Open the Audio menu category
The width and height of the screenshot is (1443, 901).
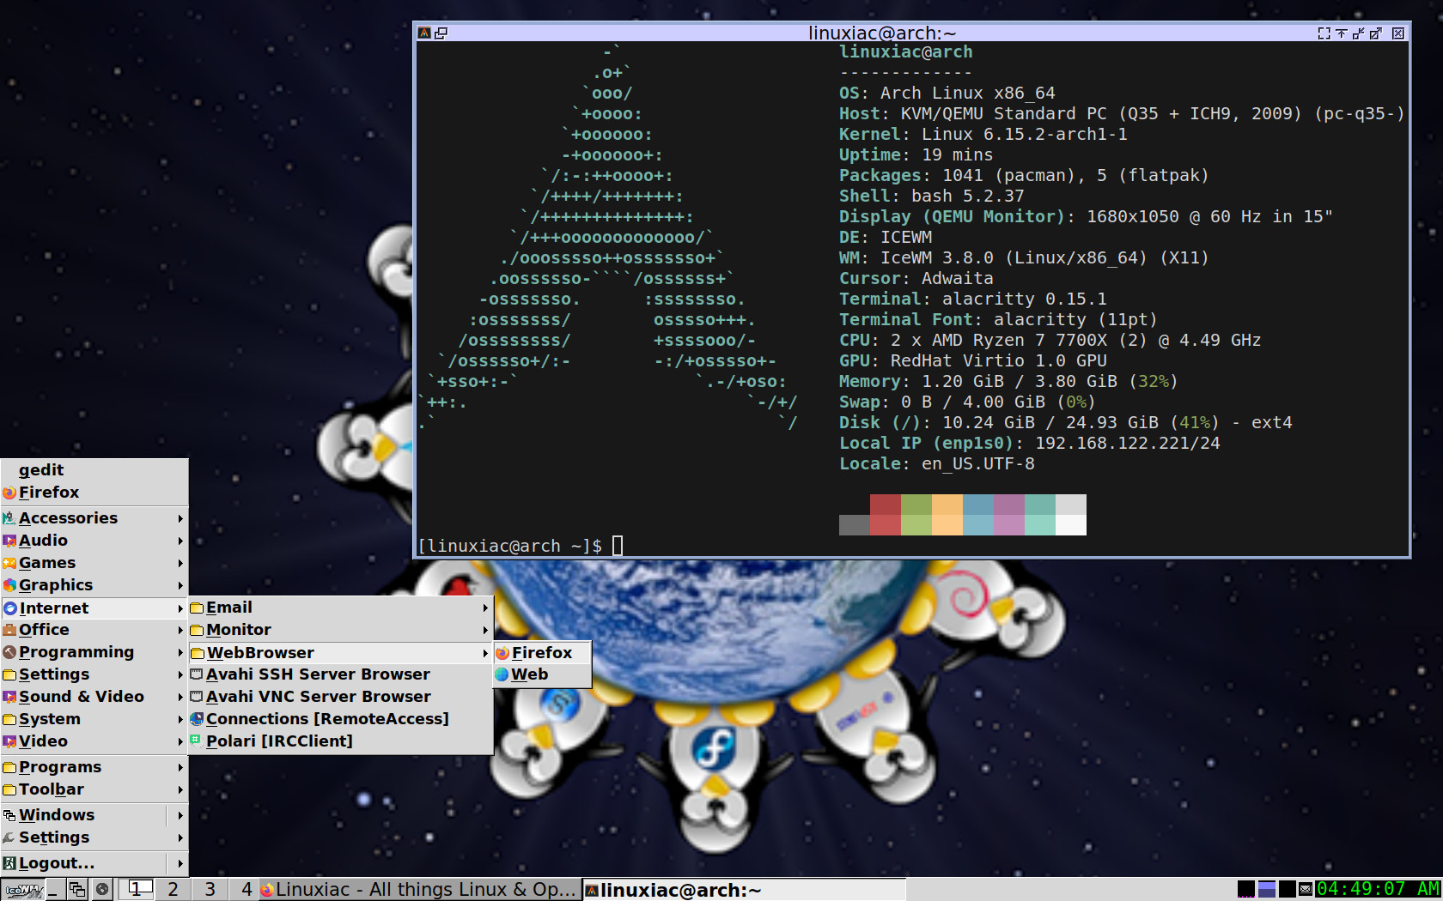[x=94, y=541]
